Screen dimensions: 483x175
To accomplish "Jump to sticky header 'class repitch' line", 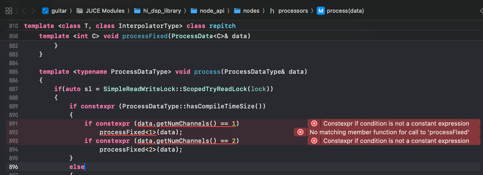I will pos(130,26).
